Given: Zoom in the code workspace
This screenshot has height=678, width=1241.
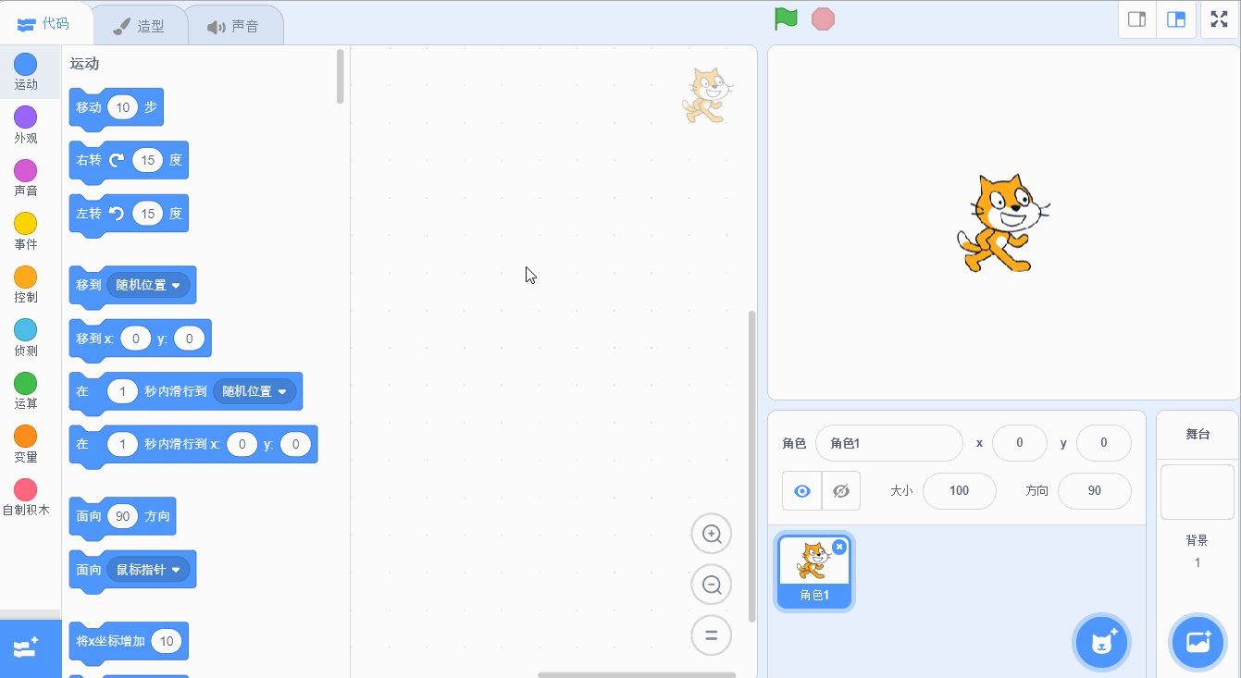Looking at the screenshot, I should tap(712, 534).
